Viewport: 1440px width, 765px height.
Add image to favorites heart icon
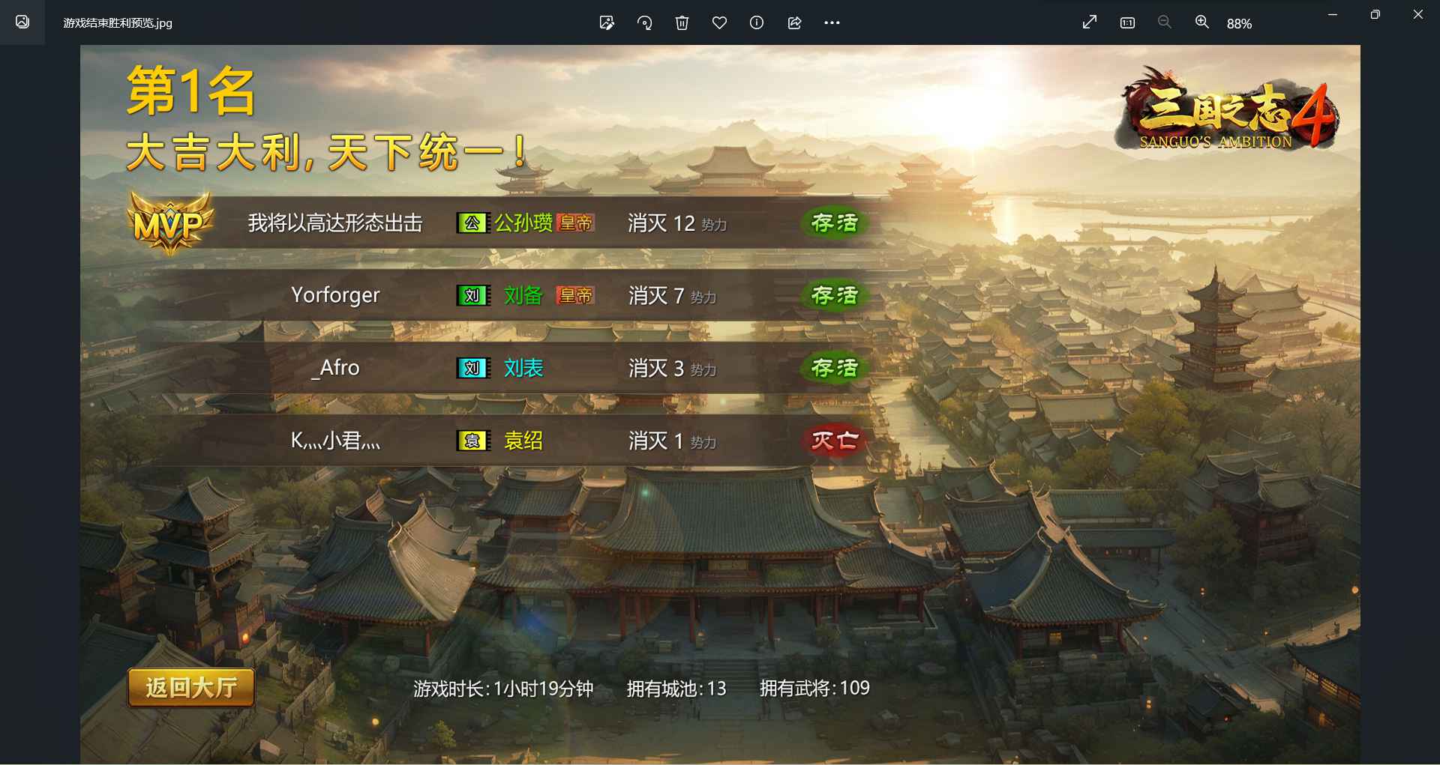click(x=719, y=23)
